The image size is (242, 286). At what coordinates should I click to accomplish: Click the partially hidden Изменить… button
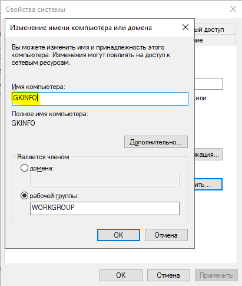tap(208, 185)
